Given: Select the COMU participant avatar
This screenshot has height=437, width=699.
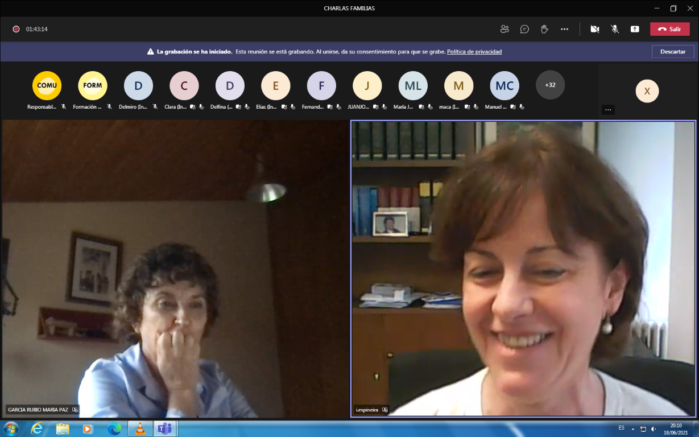Looking at the screenshot, I should (47, 86).
